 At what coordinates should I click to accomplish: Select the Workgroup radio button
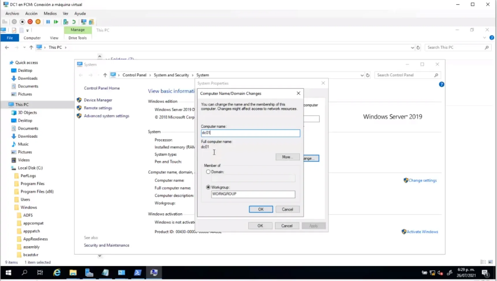click(208, 187)
